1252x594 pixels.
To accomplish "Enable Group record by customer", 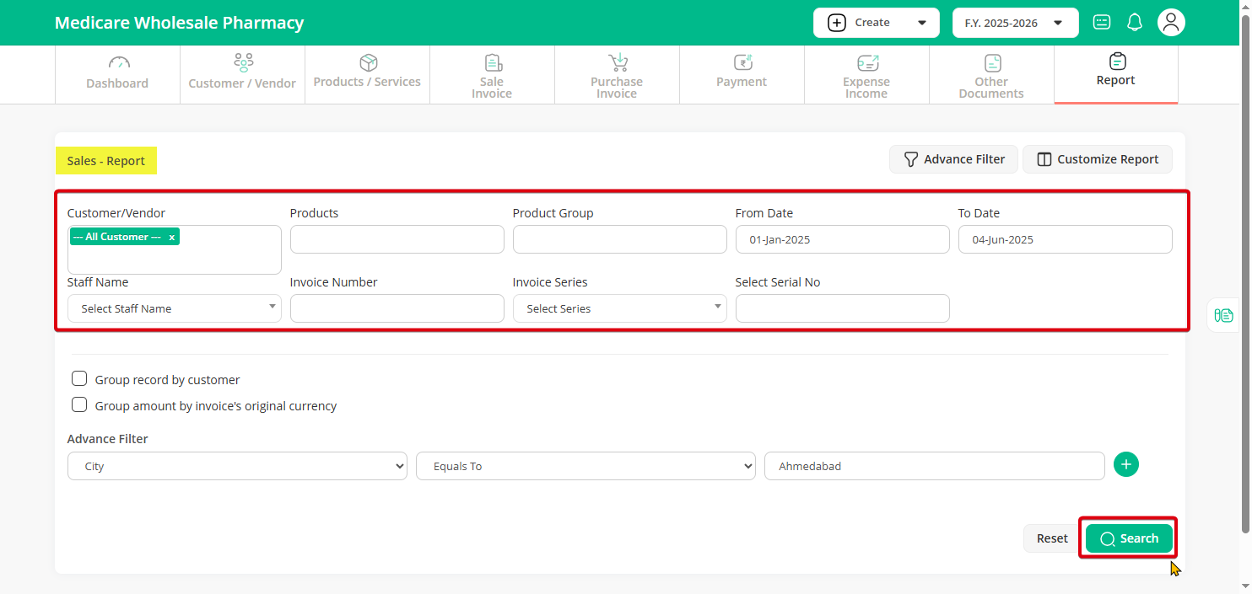I will pyautogui.click(x=79, y=378).
